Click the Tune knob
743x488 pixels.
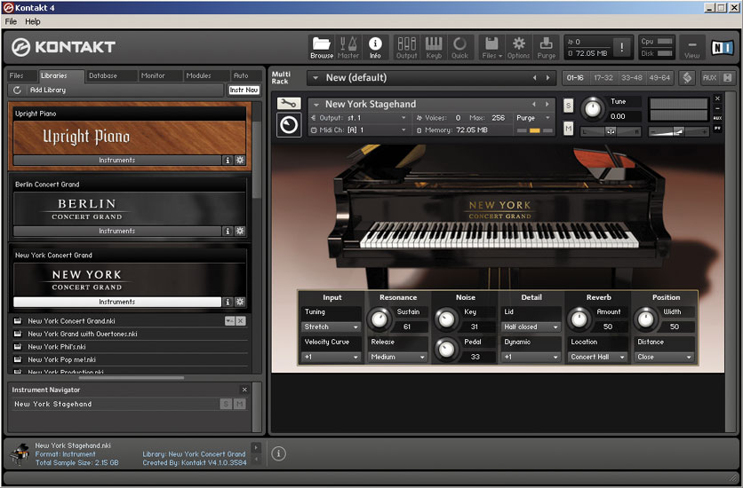[592, 109]
